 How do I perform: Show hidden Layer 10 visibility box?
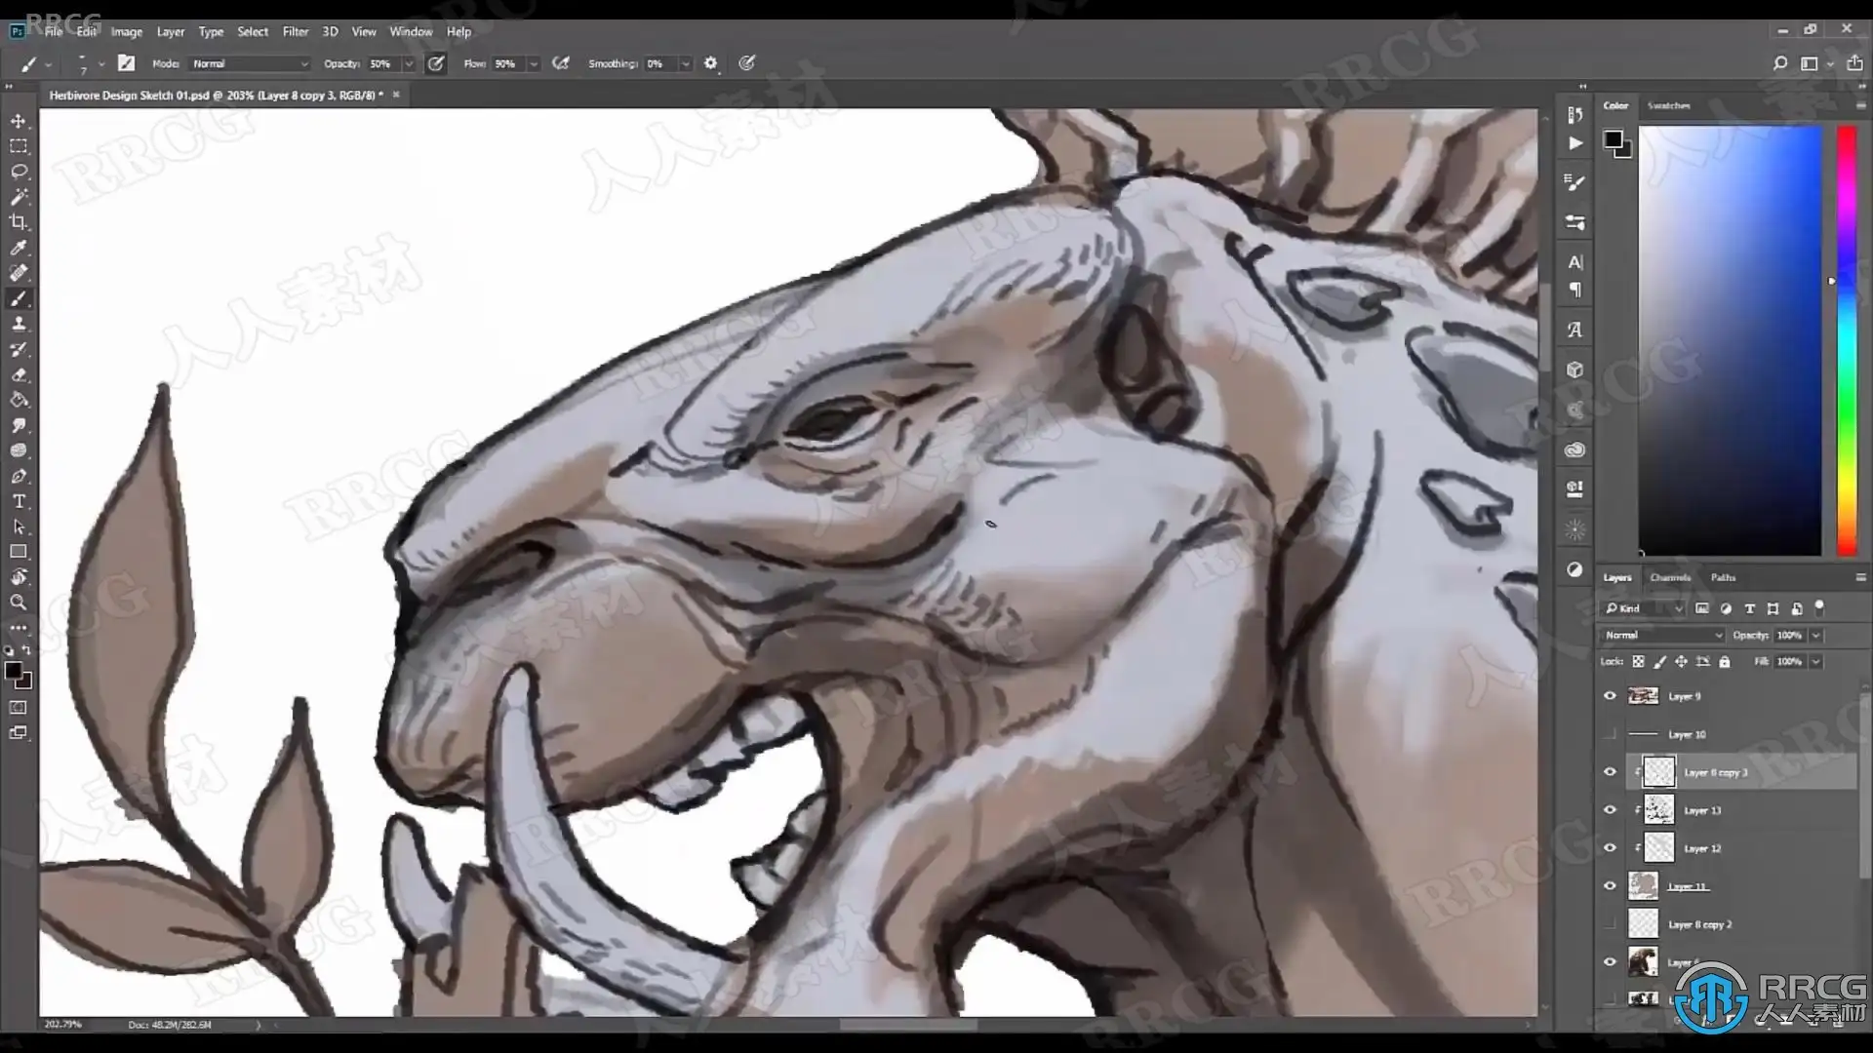(x=1610, y=734)
